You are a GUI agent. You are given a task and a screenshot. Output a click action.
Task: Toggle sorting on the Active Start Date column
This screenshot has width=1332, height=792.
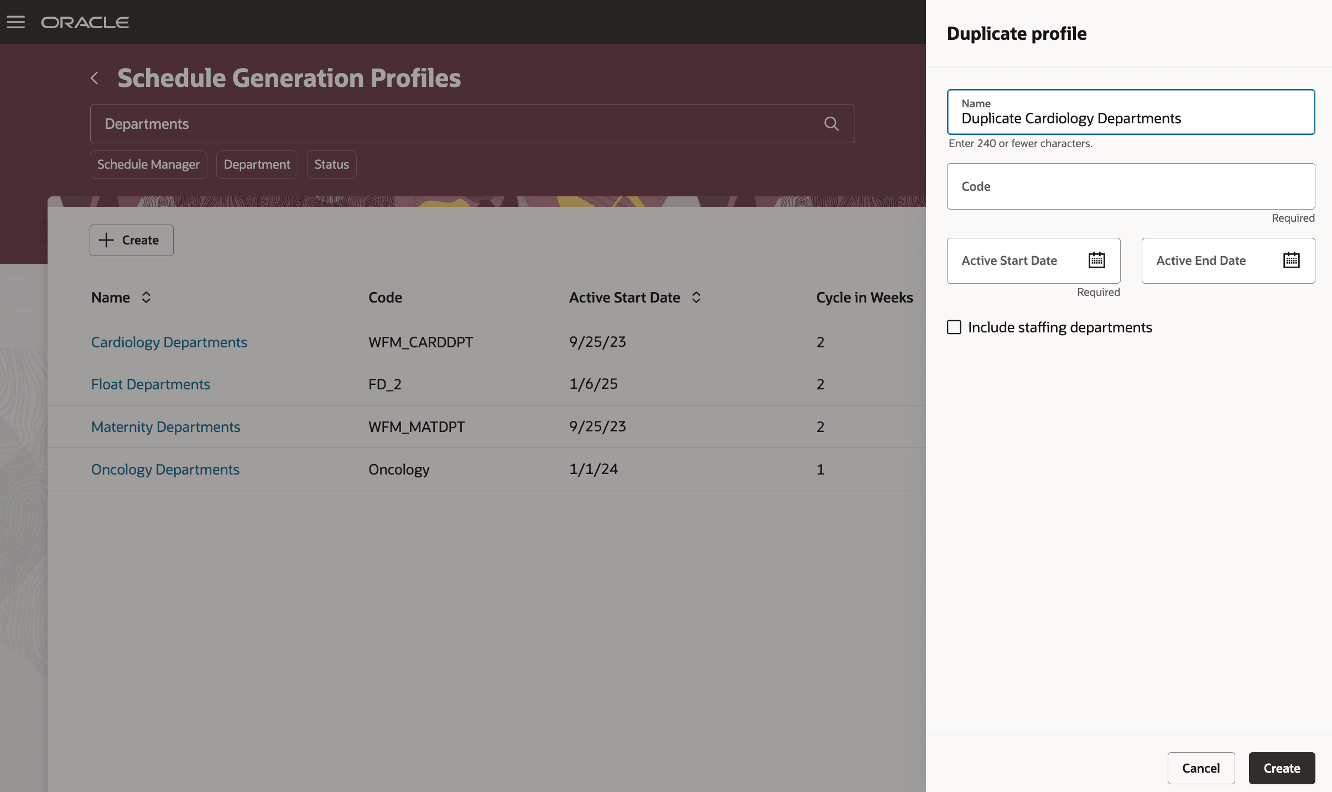click(x=696, y=297)
